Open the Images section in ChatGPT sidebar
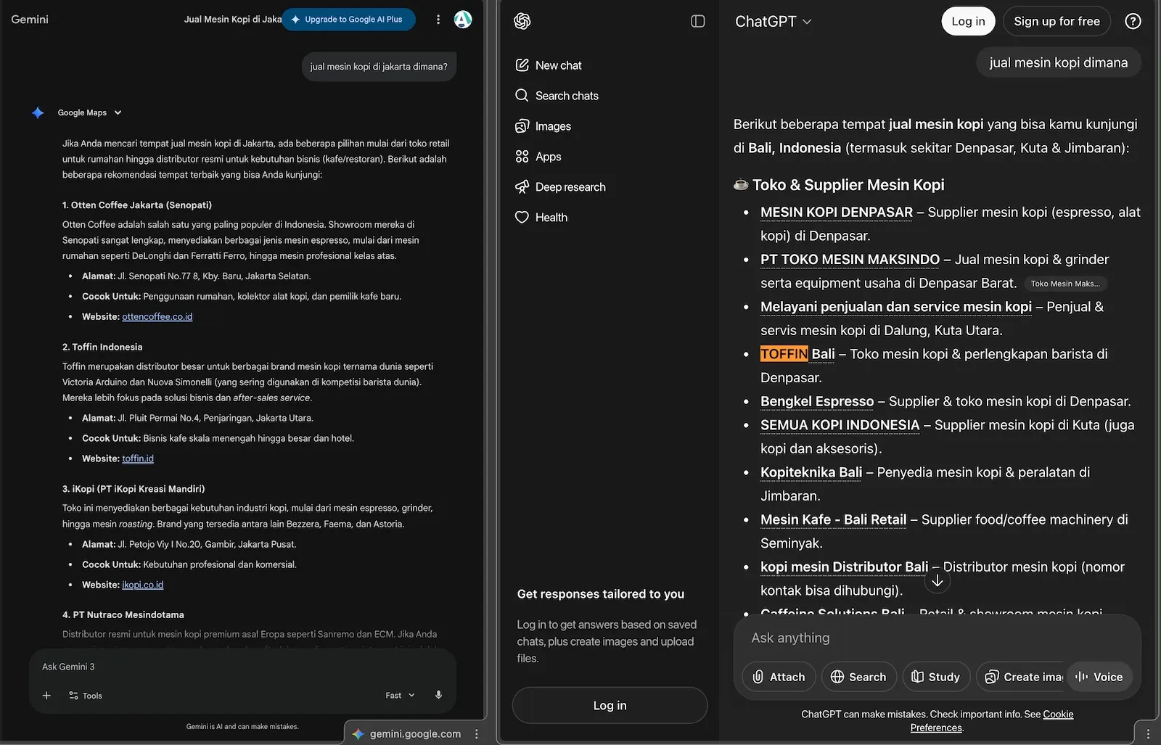The height and width of the screenshot is (745, 1161). [554, 125]
